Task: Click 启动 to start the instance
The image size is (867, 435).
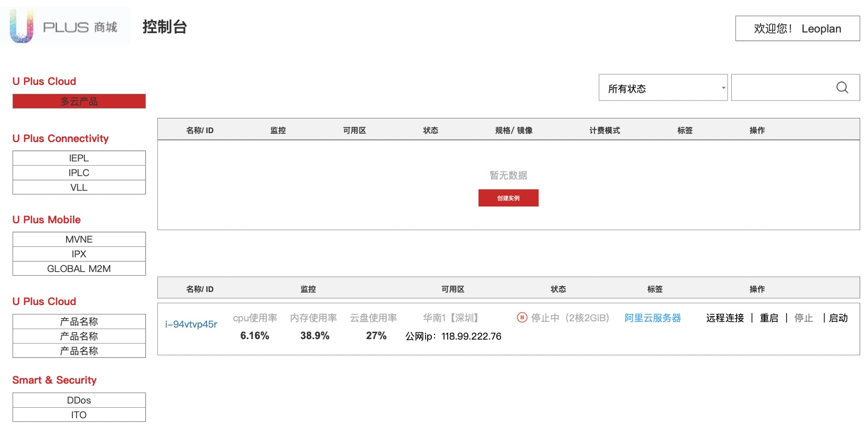Action: coord(838,318)
